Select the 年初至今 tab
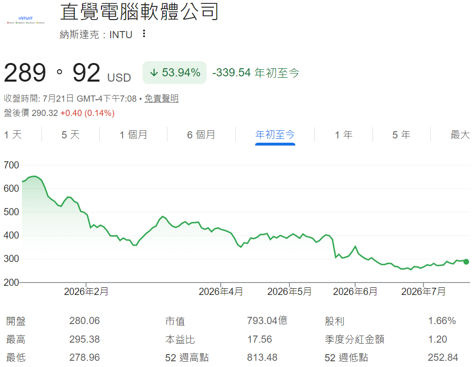Image resolution: width=476 pixels, height=367 pixels. [x=275, y=135]
